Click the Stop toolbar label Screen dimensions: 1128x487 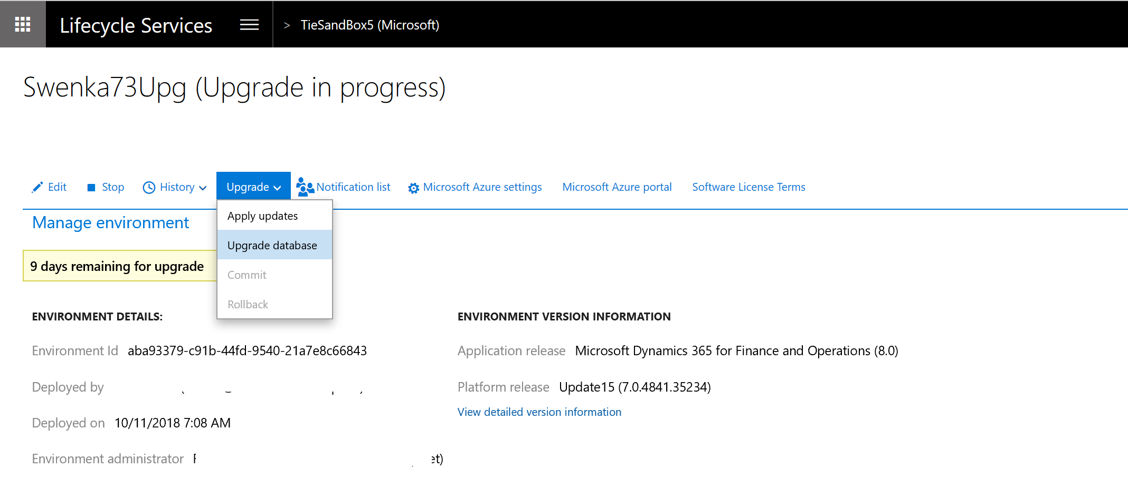[x=113, y=187]
